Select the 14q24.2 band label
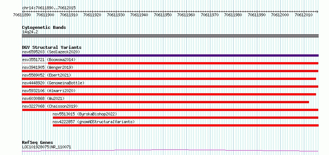Viewport: 329px width, 155px height. (x=30, y=32)
